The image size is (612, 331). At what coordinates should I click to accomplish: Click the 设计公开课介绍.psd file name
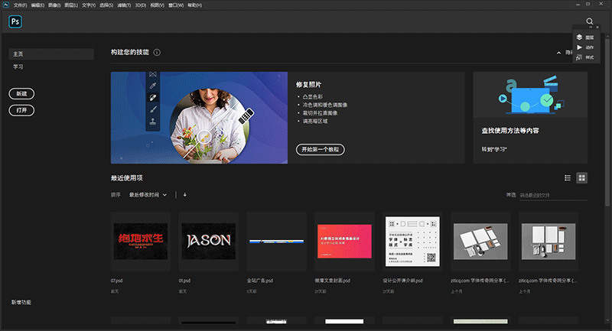[403, 281]
